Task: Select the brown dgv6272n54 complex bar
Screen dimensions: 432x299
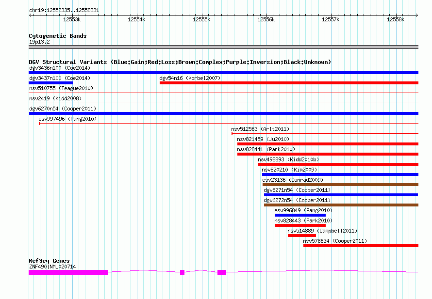Action: pyautogui.click(x=341, y=205)
